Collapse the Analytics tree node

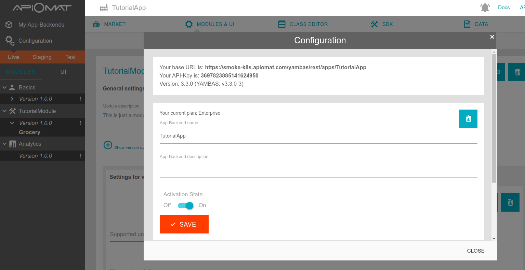(x=4, y=144)
